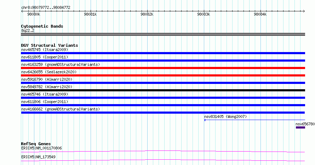Click the nsv831405 (Wong2007) label

pyautogui.click(x=225, y=116)
